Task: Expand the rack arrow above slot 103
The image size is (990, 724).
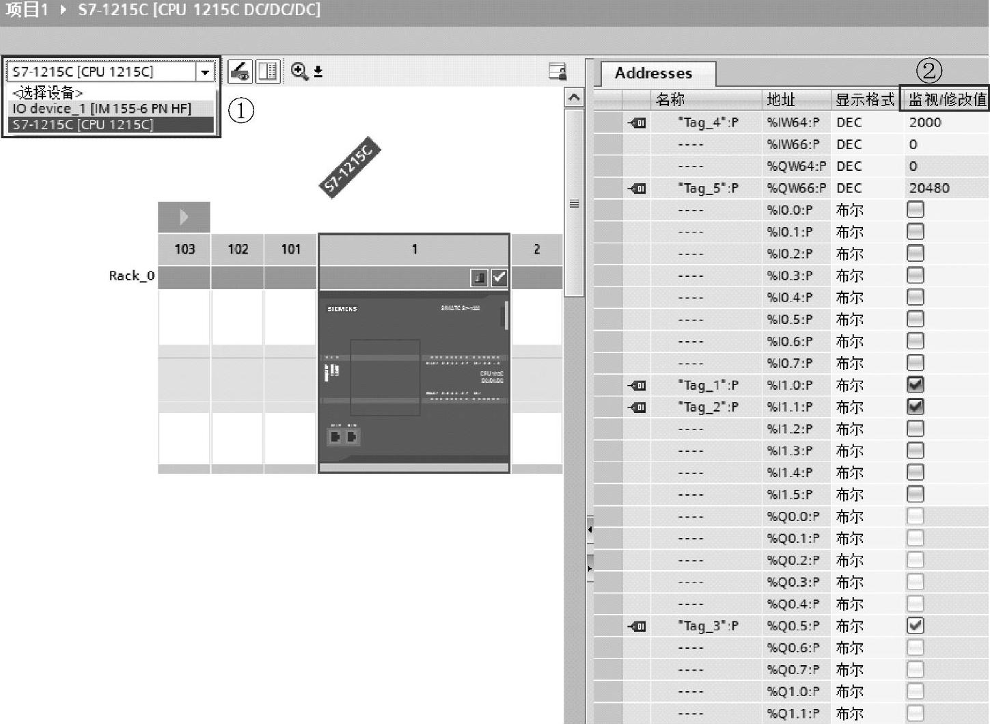Action: [x=184, y=217]
